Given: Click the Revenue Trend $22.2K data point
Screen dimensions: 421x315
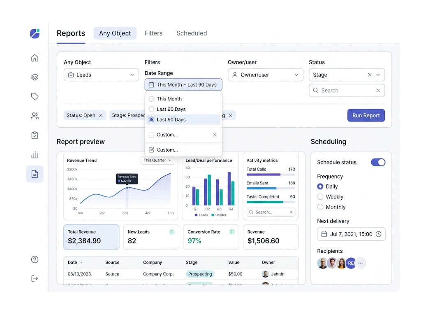Looking at the screenshot, I should (x=127, y=188).
